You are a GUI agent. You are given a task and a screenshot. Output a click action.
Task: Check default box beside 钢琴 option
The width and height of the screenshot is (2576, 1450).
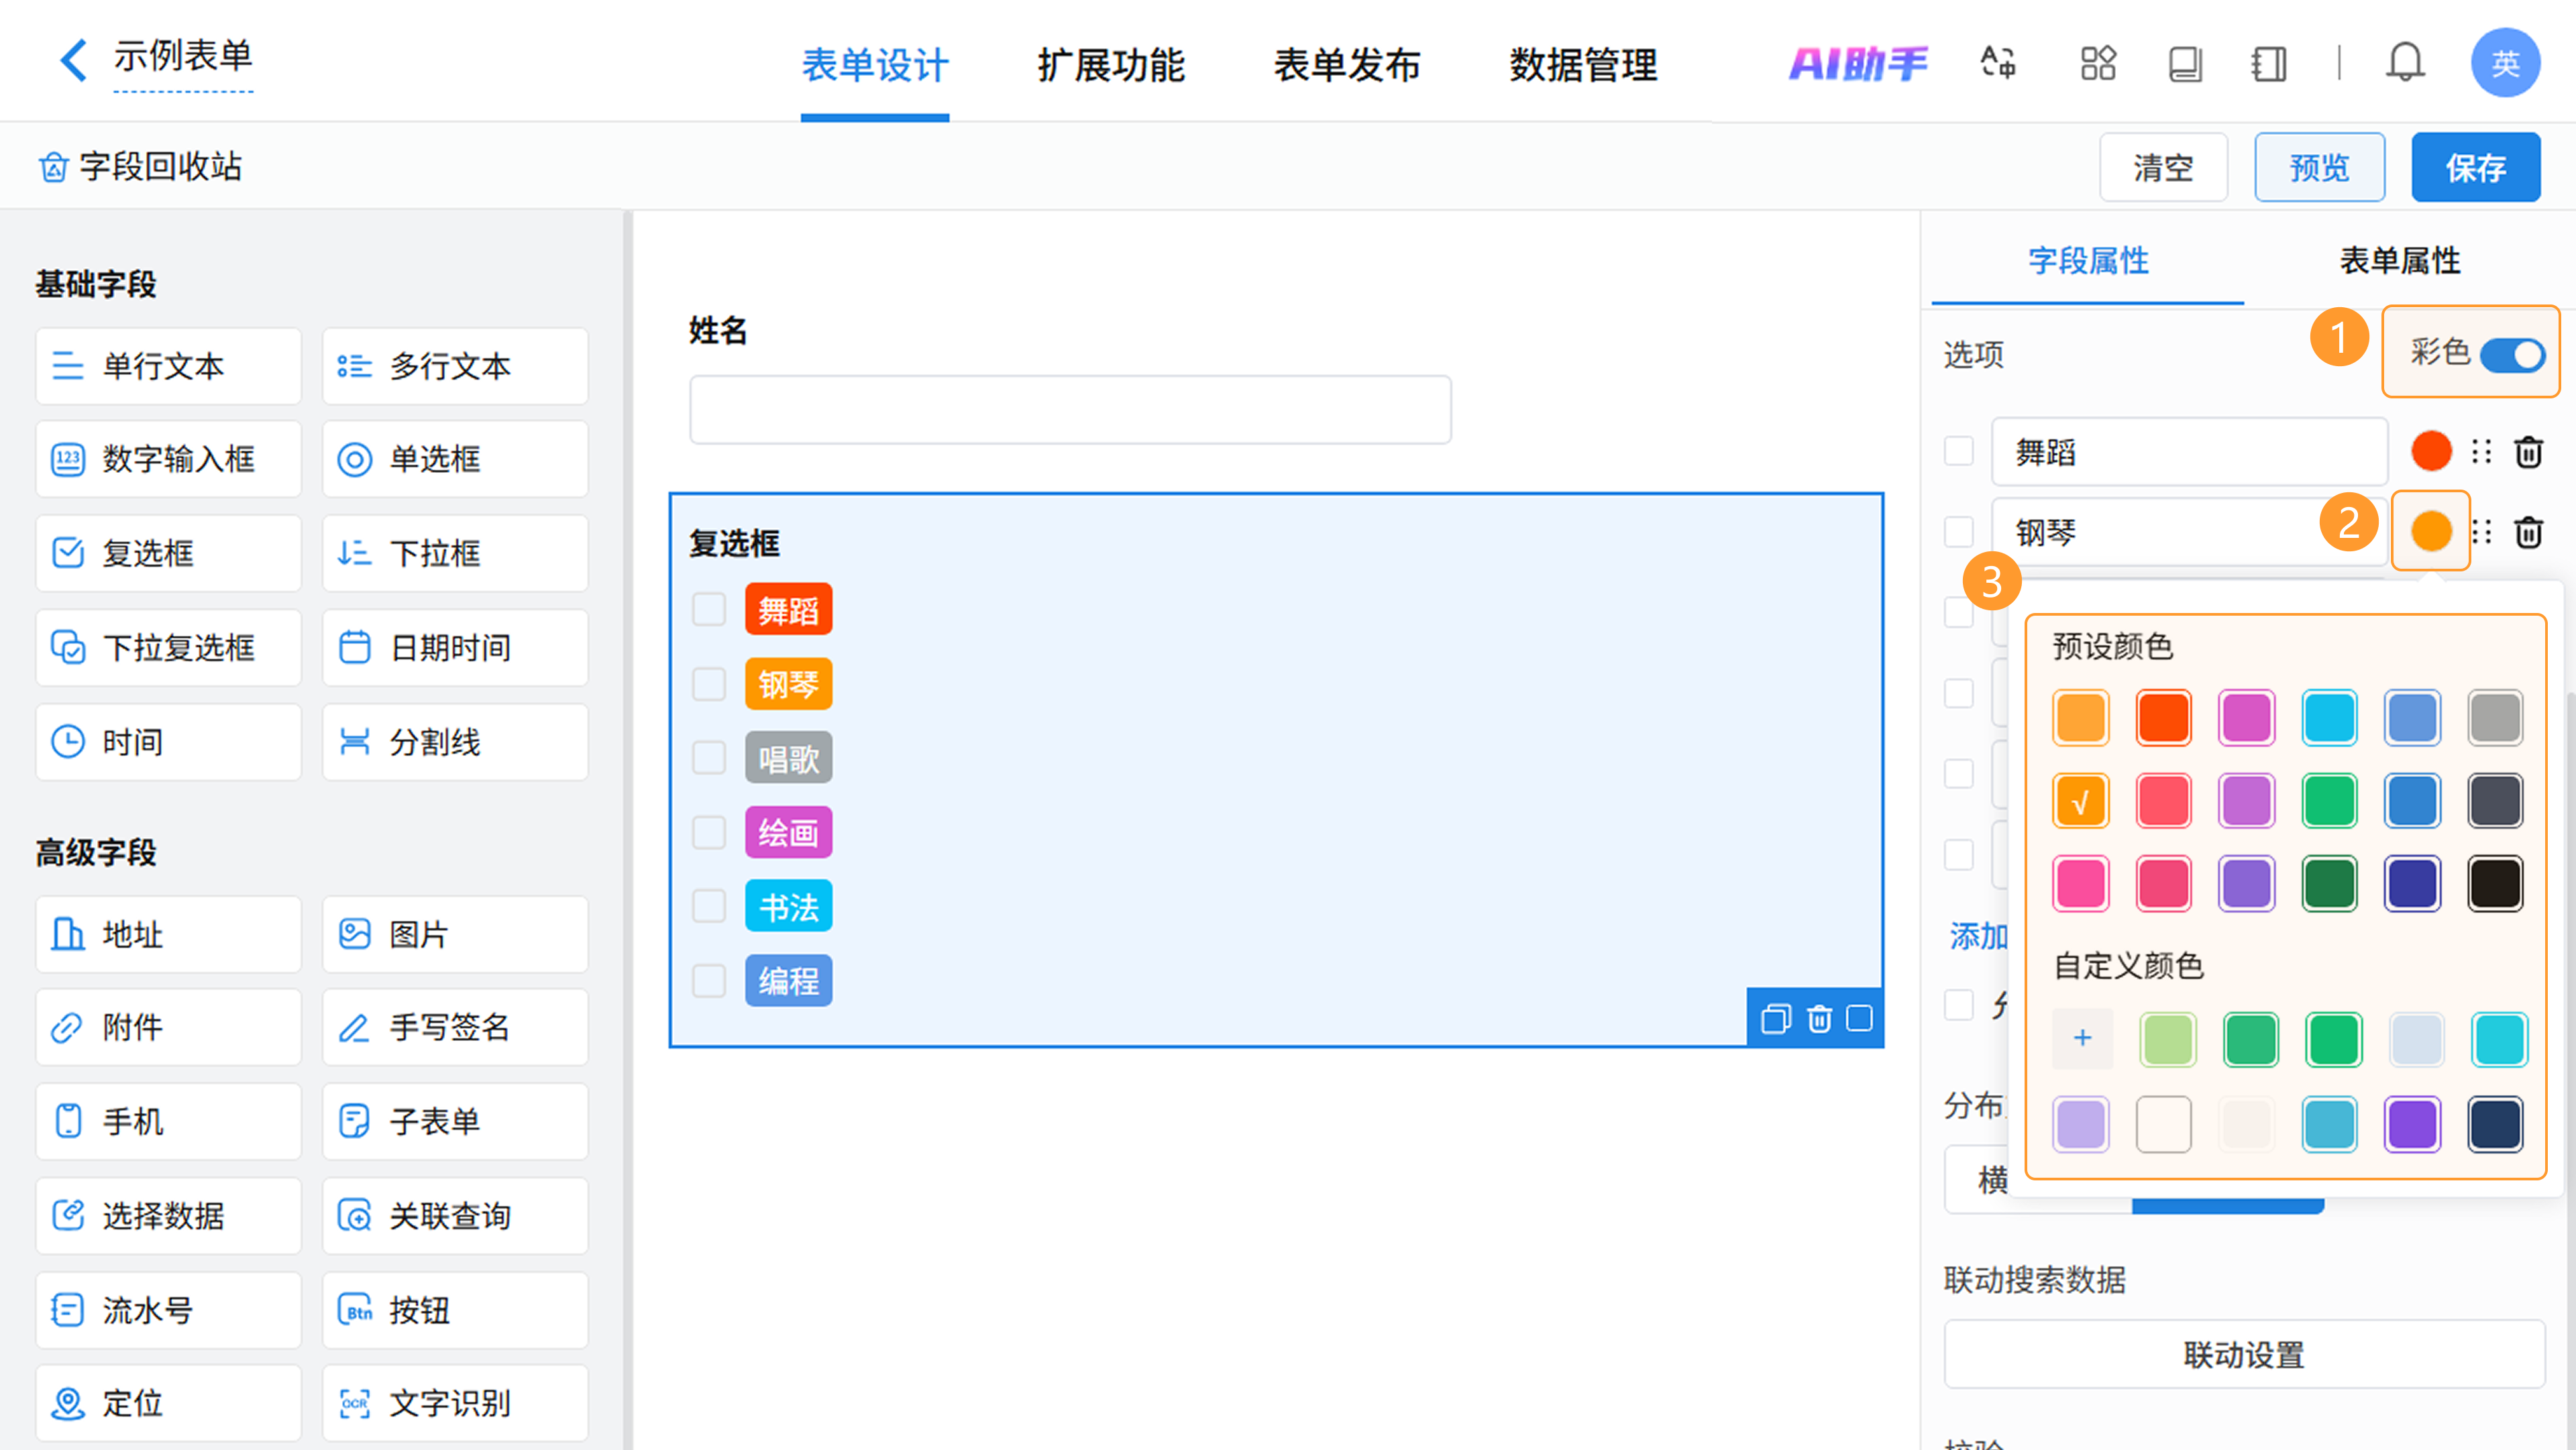(x=1958, y=532)
